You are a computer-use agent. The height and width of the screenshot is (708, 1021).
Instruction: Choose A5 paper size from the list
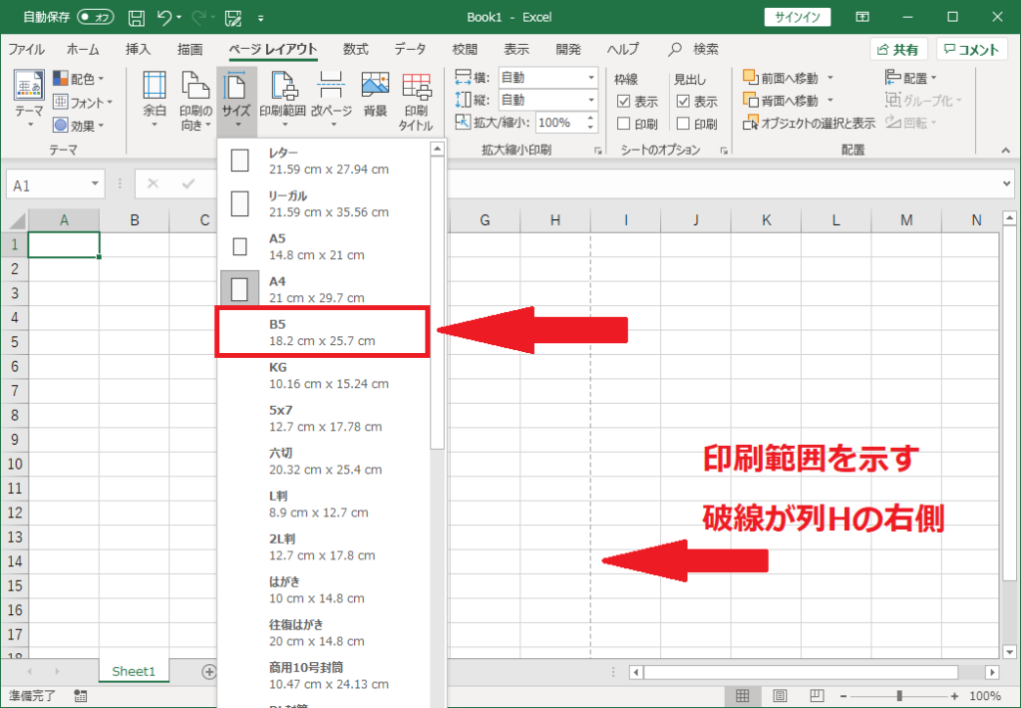click(324, 246)
